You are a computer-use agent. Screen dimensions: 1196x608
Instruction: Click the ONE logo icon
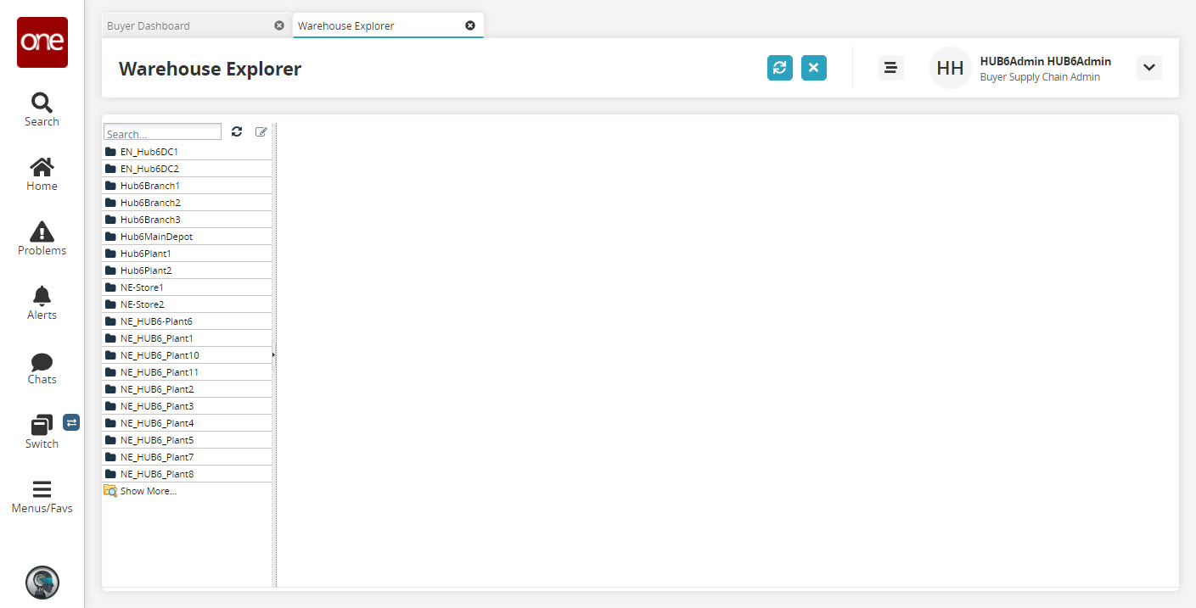(42, 42)
